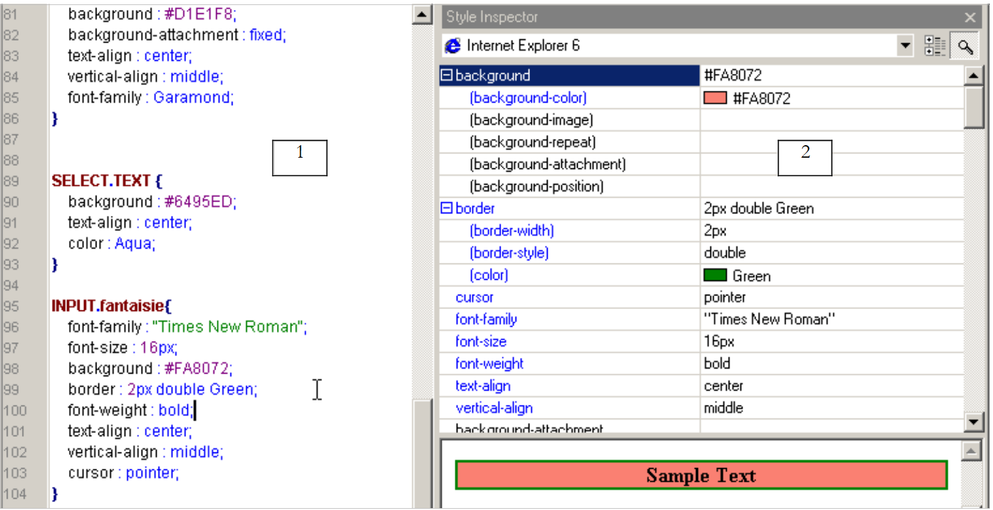Image resolution: width=993 pixels, height=510 pixels.
Task: Select the font-family property name
Action: [486, 319]
